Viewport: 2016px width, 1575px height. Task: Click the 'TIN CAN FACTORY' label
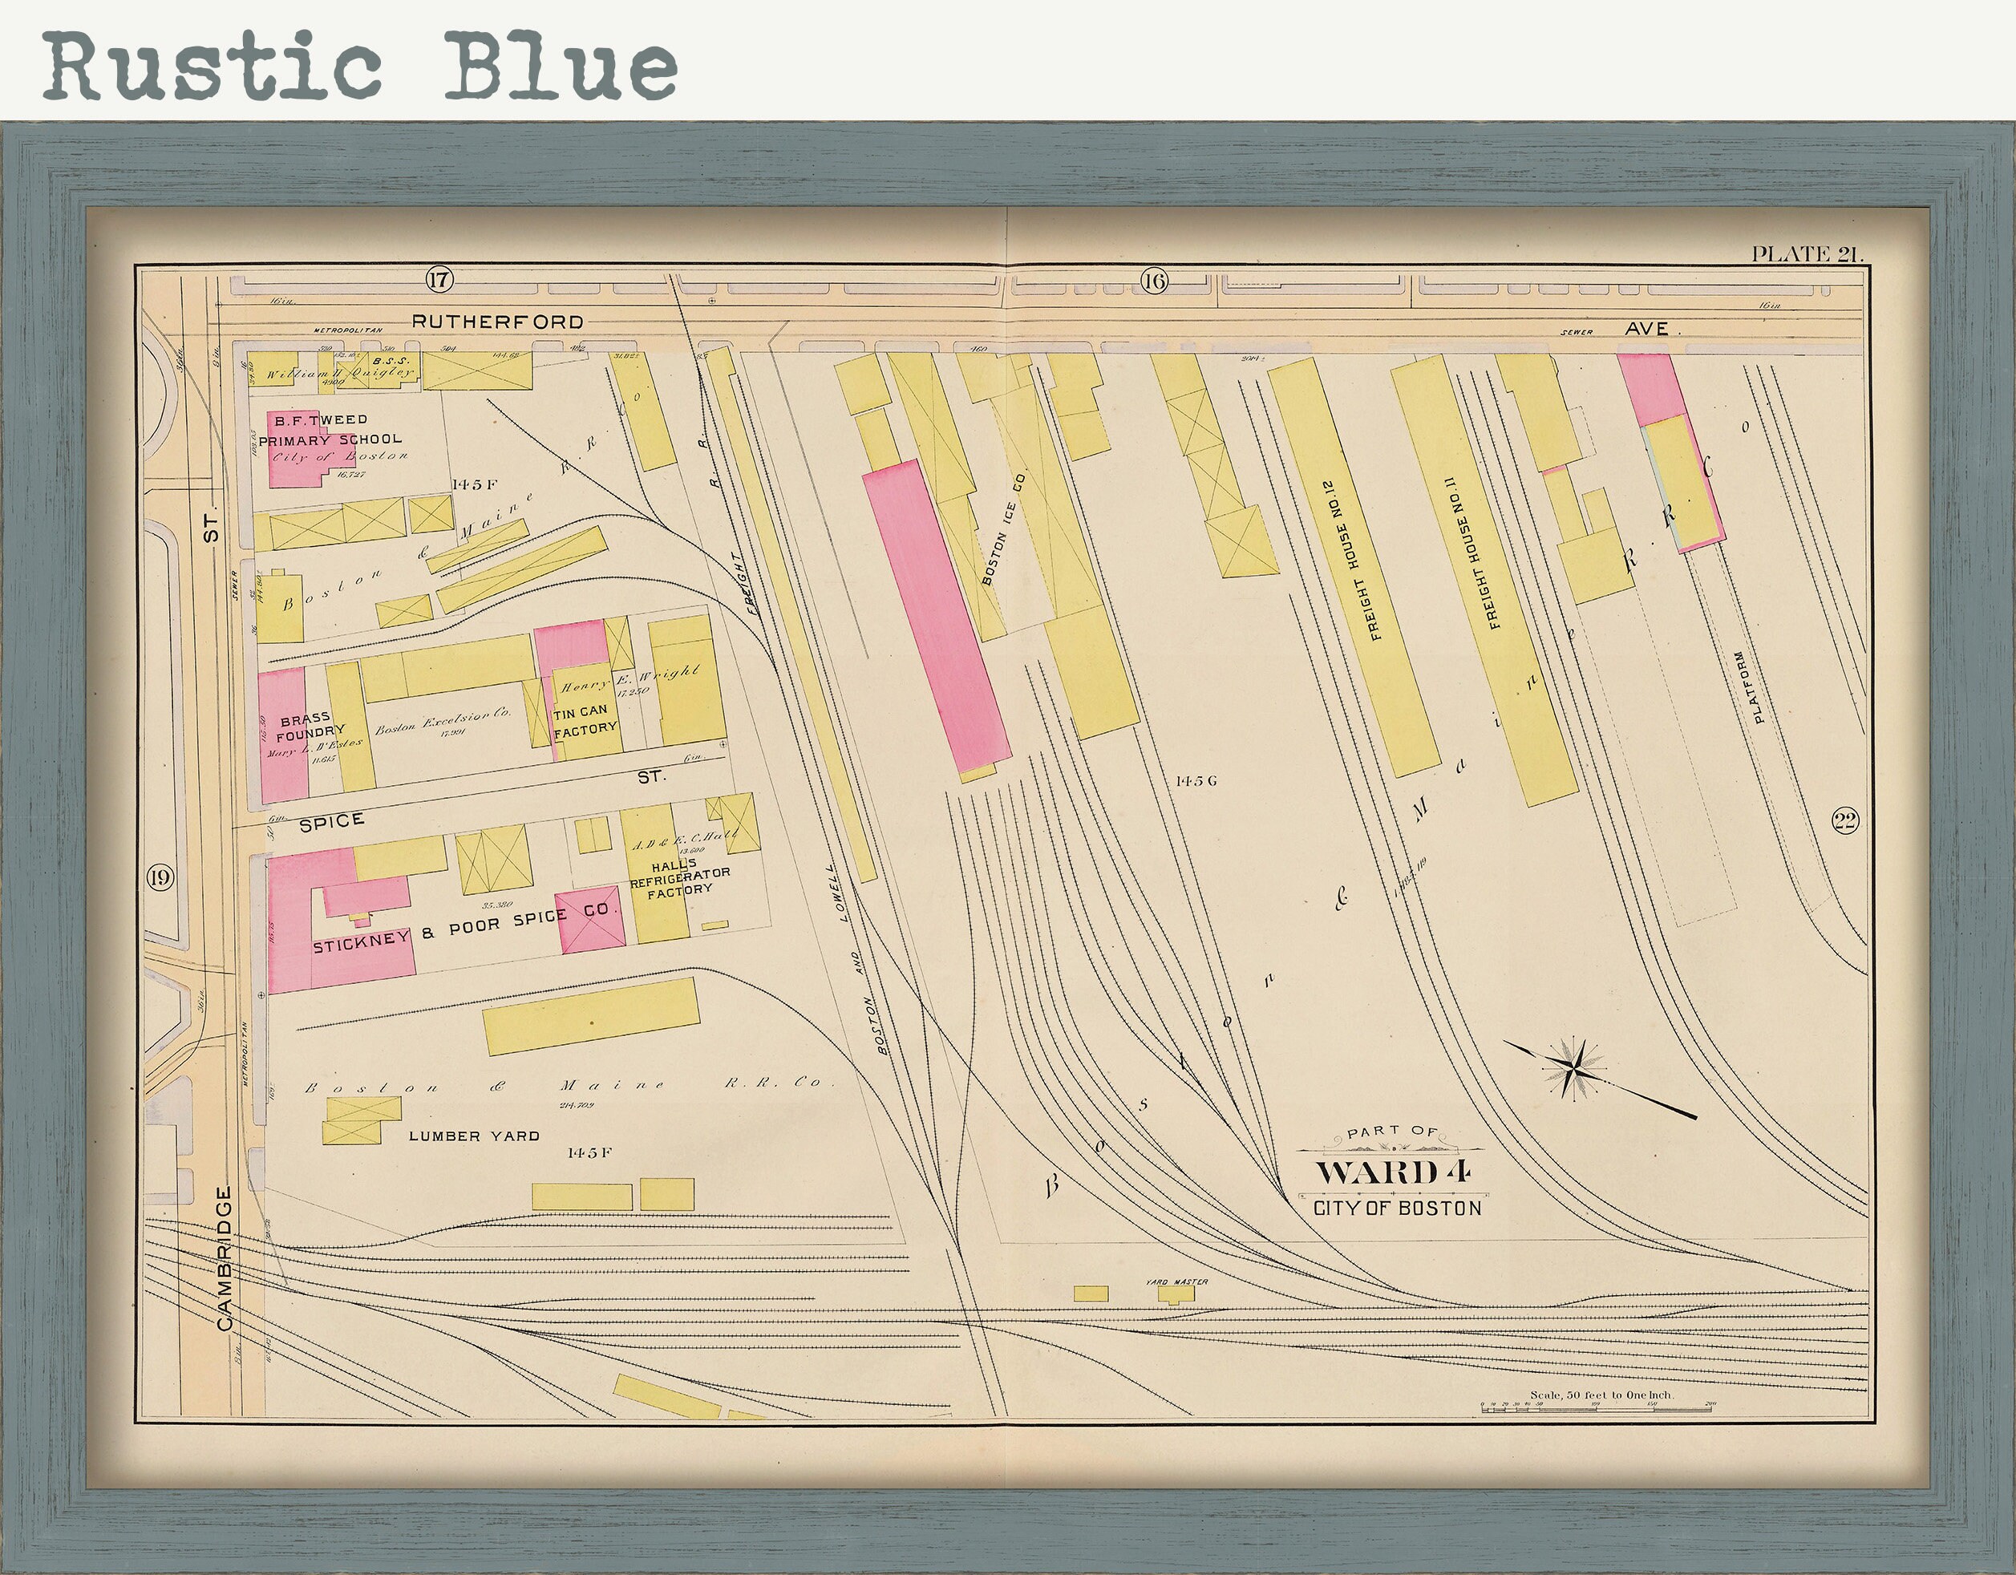(x=585, y=721)
